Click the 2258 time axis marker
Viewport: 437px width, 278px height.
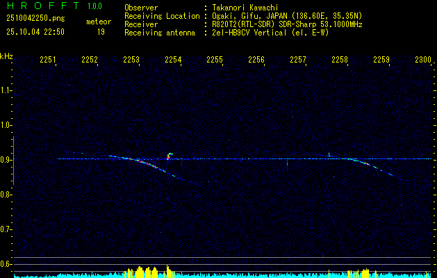click(x=340, y=59)
